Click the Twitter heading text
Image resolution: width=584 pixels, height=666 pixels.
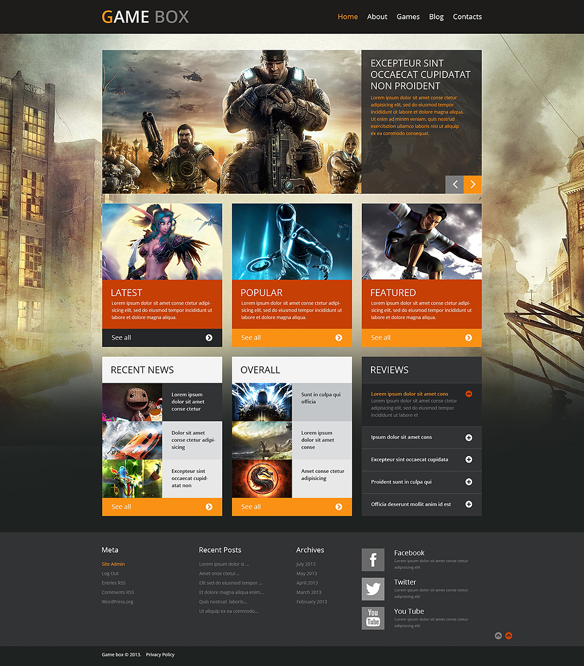405,582
